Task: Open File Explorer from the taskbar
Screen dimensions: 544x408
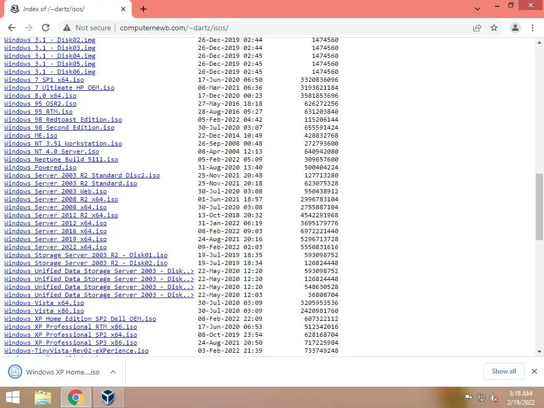Action: pyautogui.click(x=43, y=397)
